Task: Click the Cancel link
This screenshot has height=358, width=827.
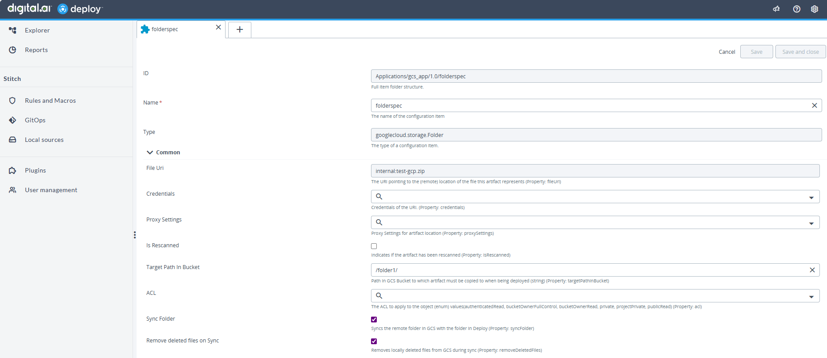Action: point(727,52)
